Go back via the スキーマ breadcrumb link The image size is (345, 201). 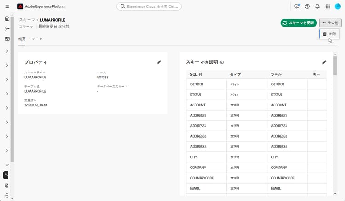coord(27,20)
